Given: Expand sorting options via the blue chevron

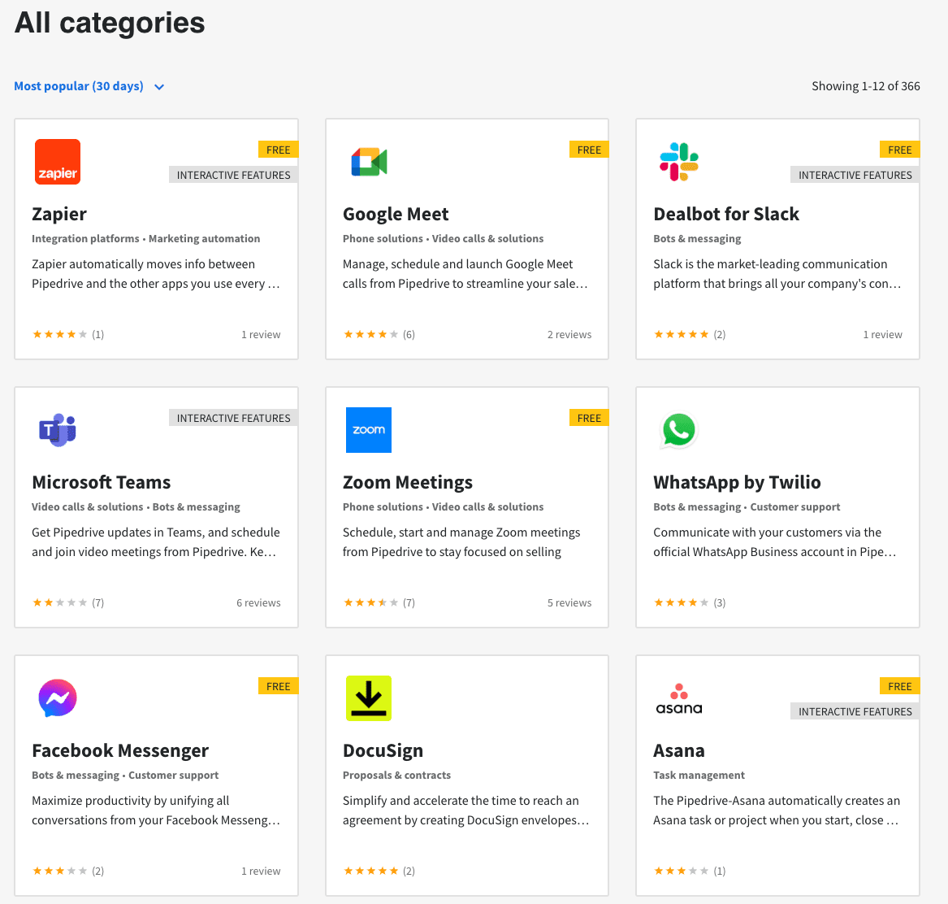Looking at the screenshot, I should pyautogui.click(x=159, y=87).
